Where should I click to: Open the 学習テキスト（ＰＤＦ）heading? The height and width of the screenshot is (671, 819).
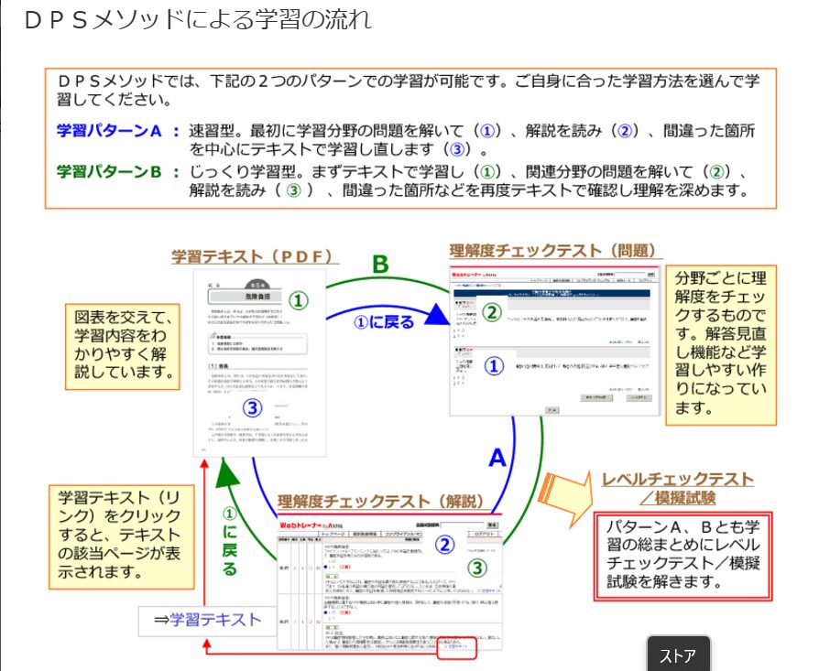pyautogui.click(x=251, y=256)
